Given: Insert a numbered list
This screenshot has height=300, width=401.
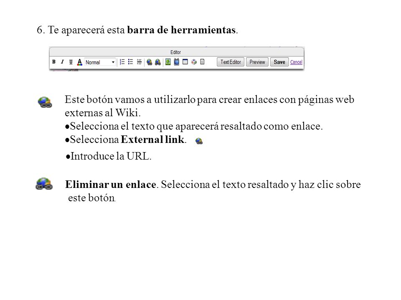Looking at the screenshot, I should (122, 62).
